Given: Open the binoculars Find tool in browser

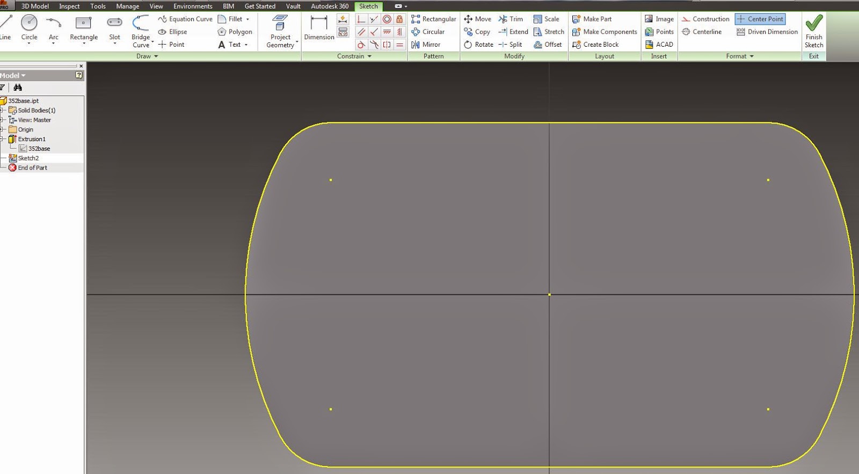Looking at the screenshot, I should click(x=18, y=87).
